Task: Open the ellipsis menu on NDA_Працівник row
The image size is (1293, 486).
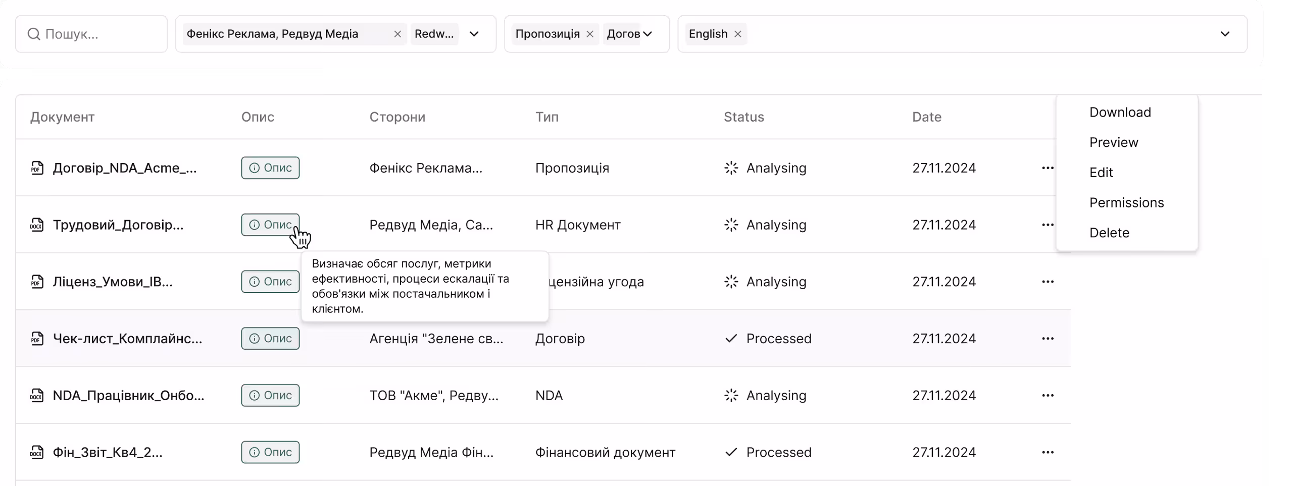Action: point(1048,395)
